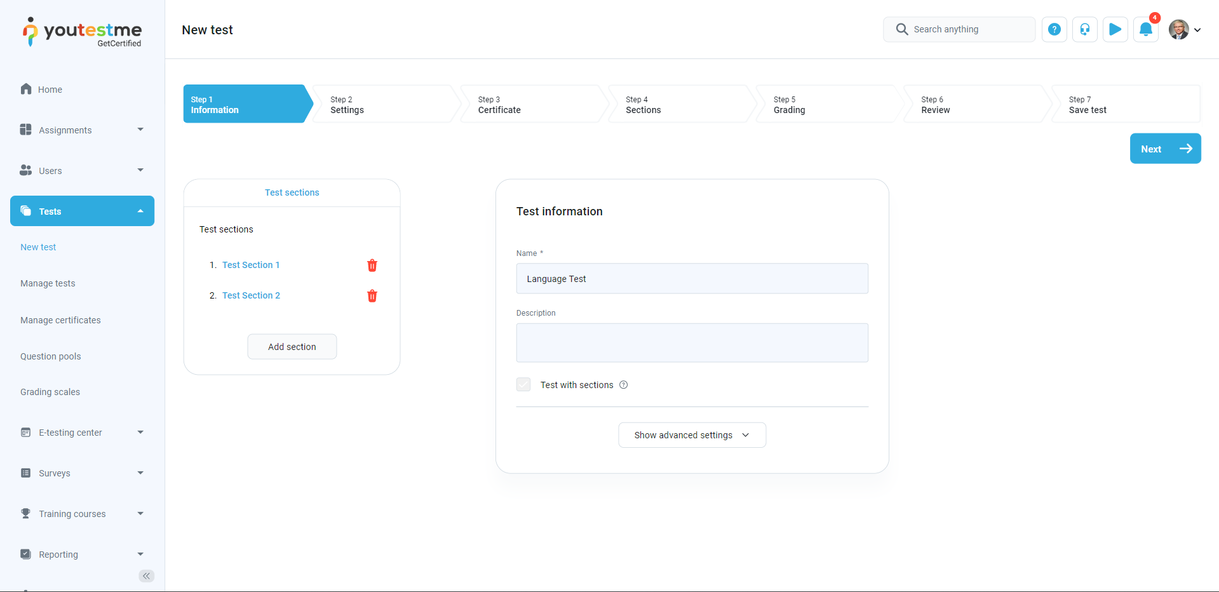Open the headset support icon
The height and width of the screenshot is (592, 1219).
point(1084,29)
